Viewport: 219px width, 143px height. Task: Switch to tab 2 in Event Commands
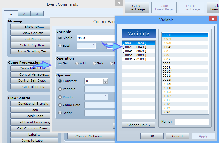[x=24, y=14]
